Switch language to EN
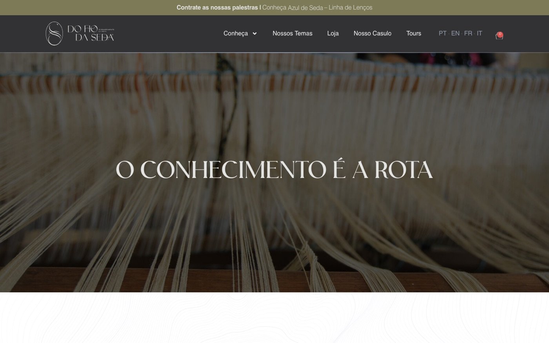The height and width of the screenshot is (343, 549). (x=455, y=34)
